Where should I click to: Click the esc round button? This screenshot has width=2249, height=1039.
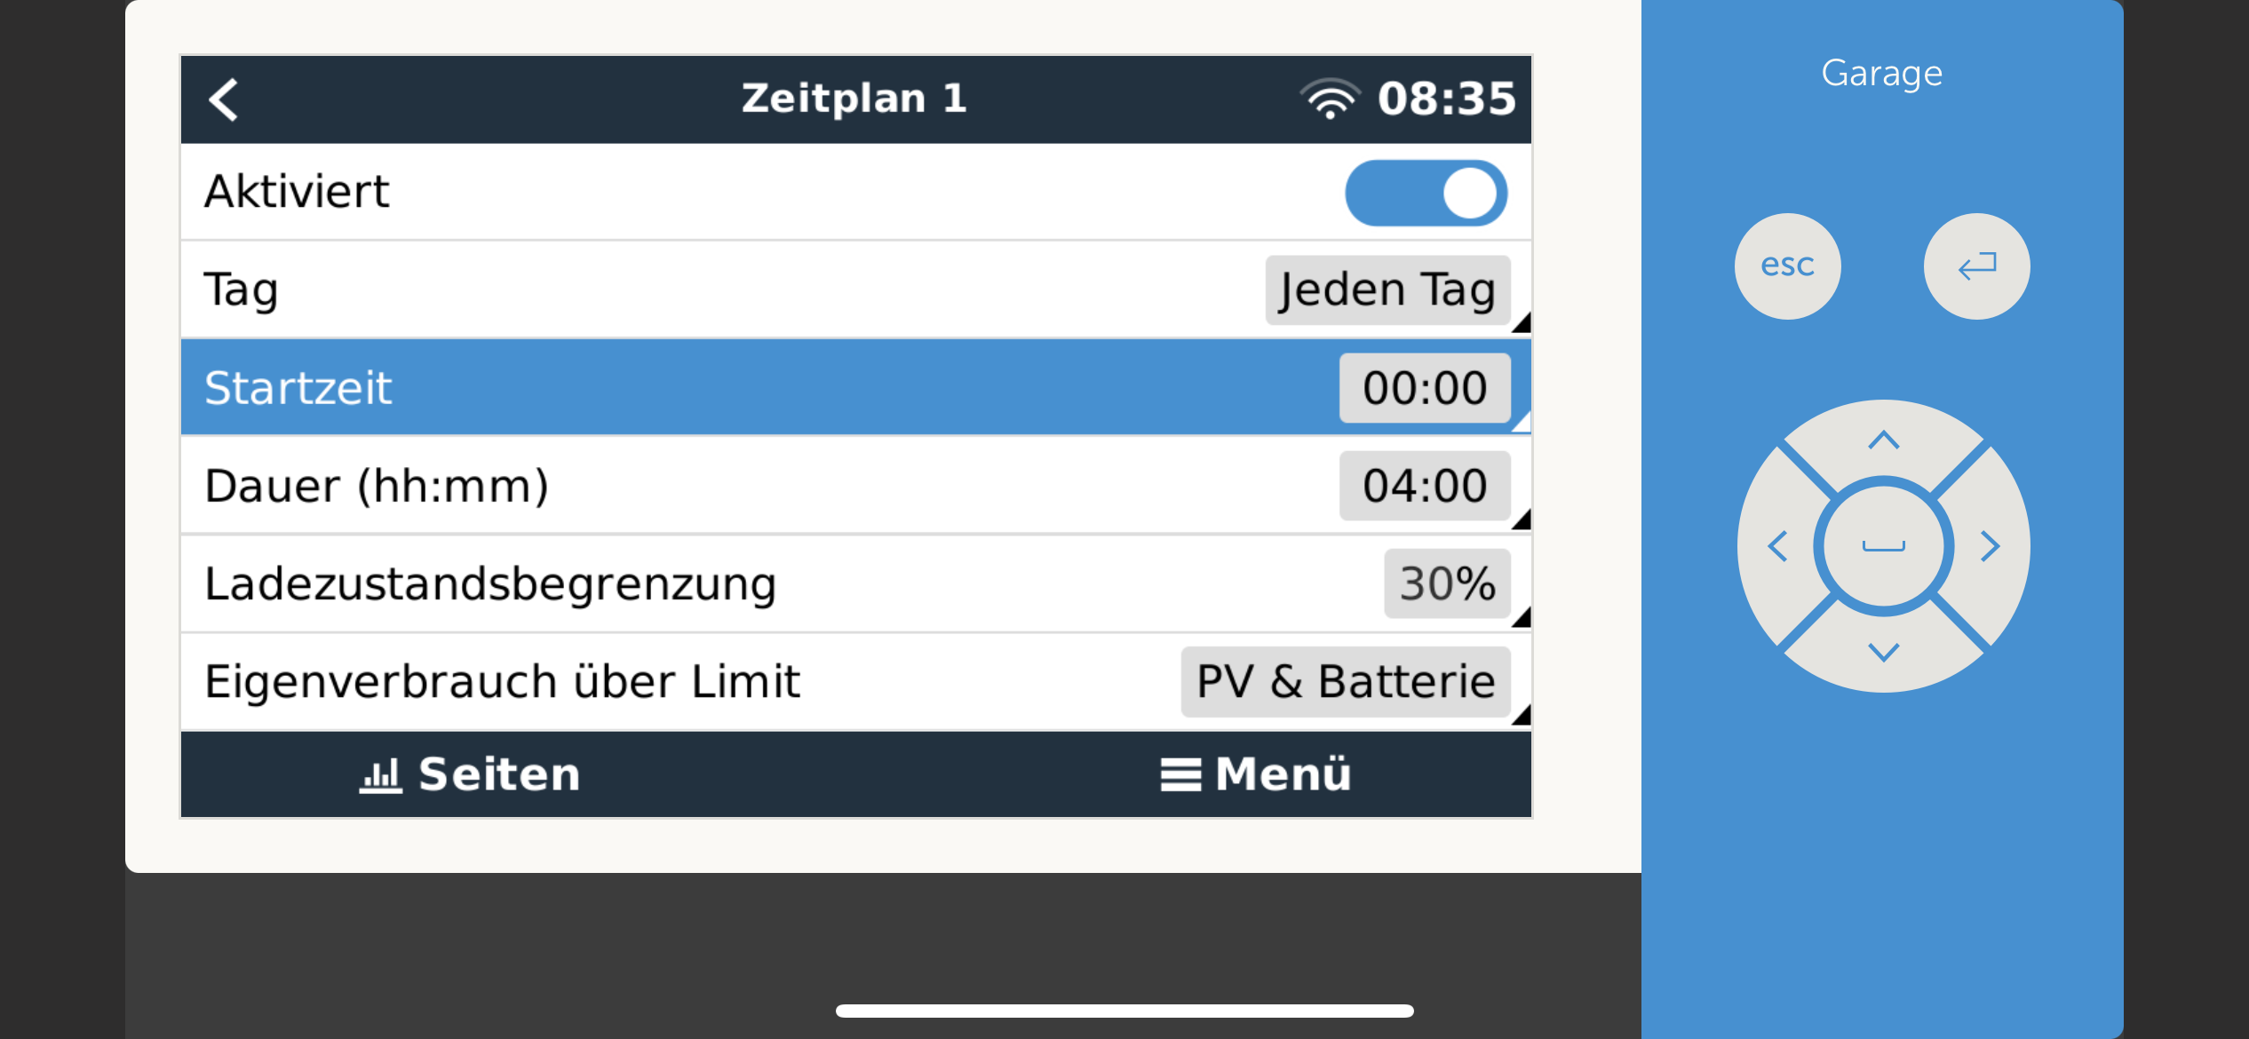tap(1787, 266)
